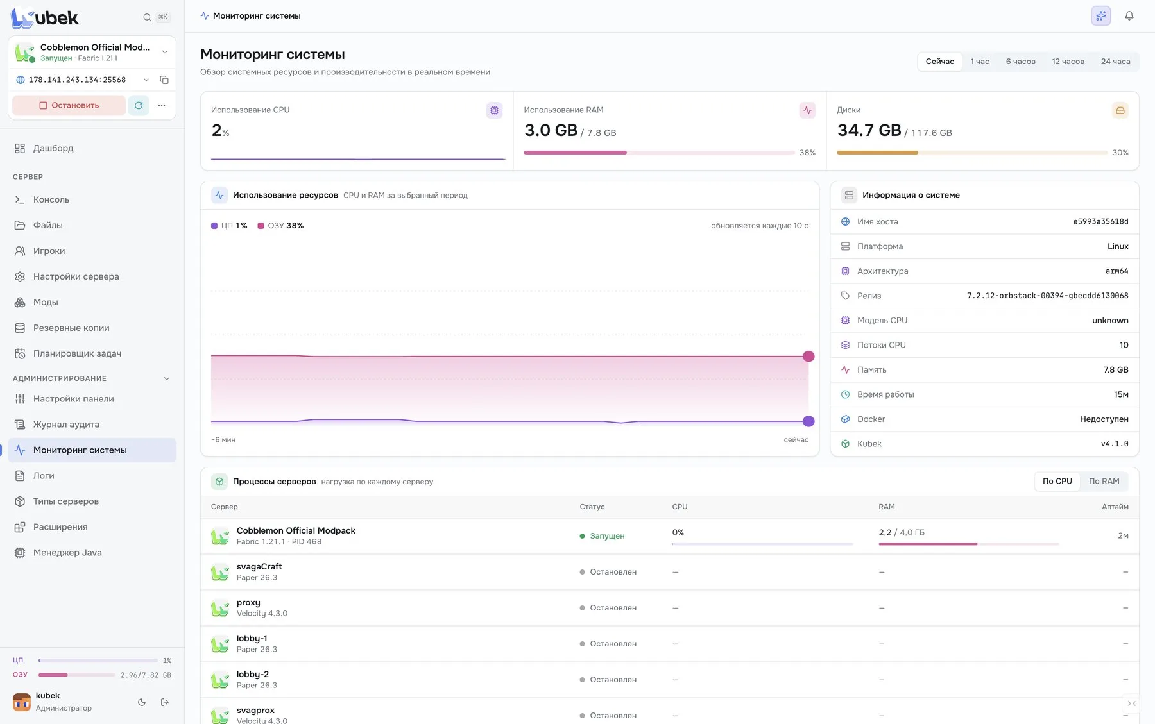Restart the server with refresh icon
Screen dimensions: 1155x724
coord(139,105)
